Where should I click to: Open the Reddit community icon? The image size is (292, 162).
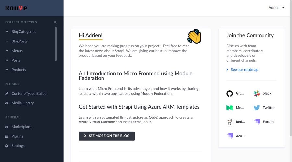point(230,122)
